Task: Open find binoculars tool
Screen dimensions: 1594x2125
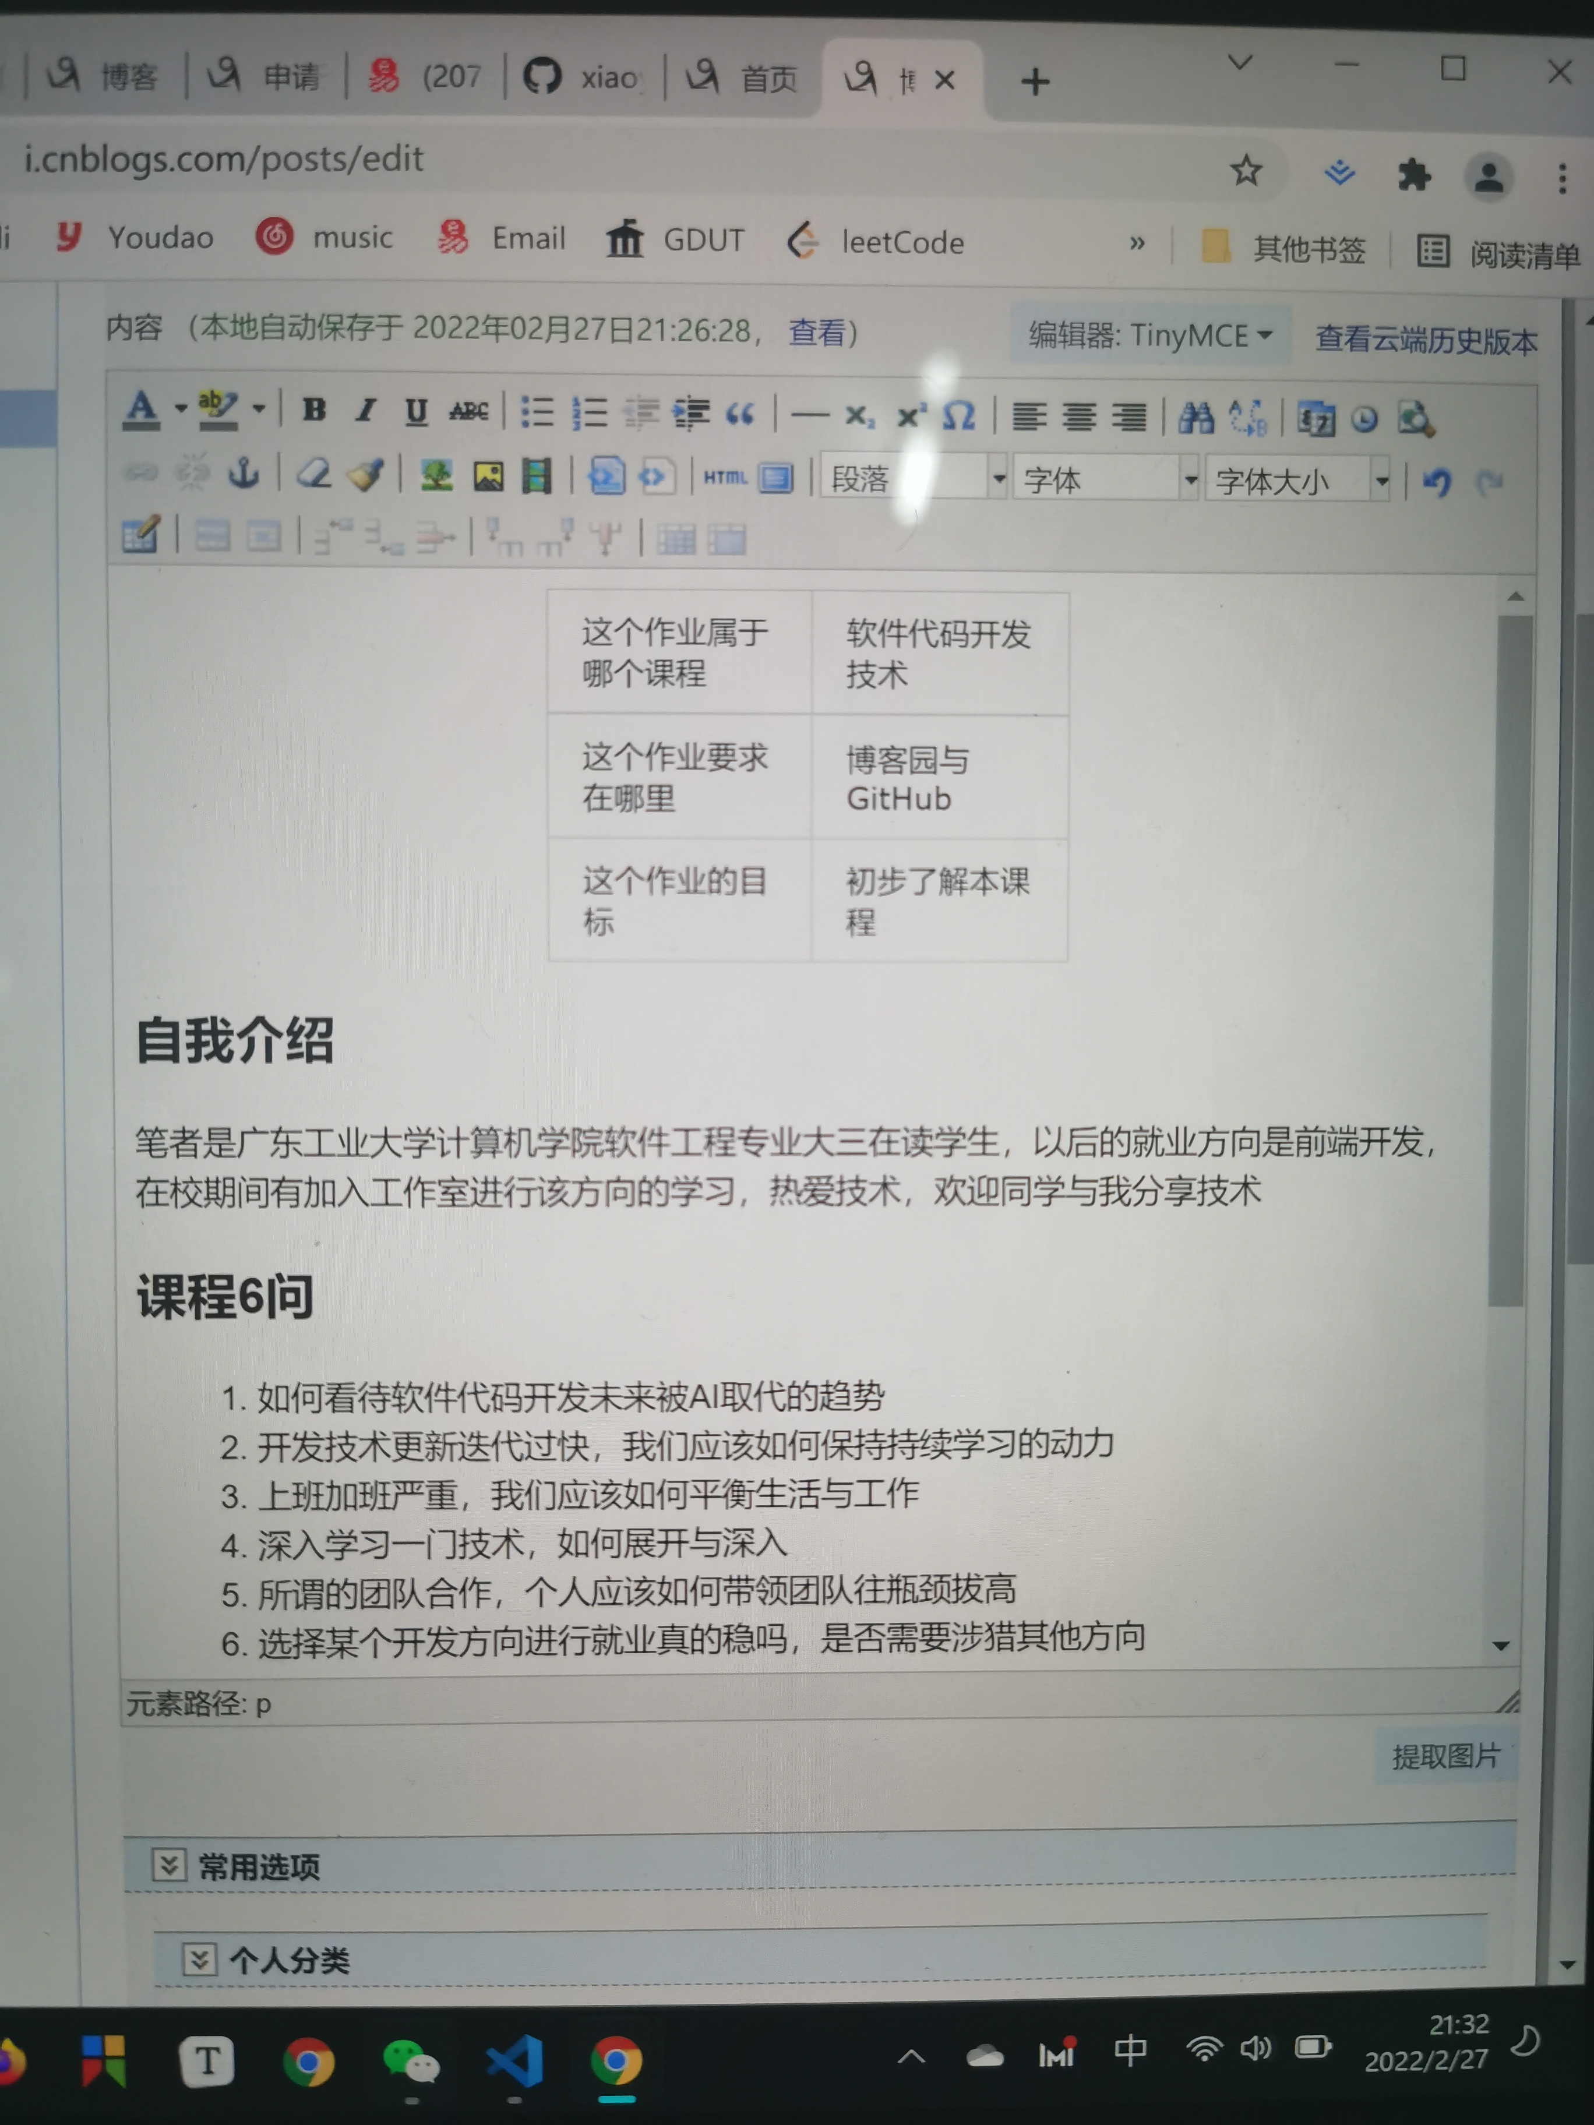Action: (x=1195, y=419)
